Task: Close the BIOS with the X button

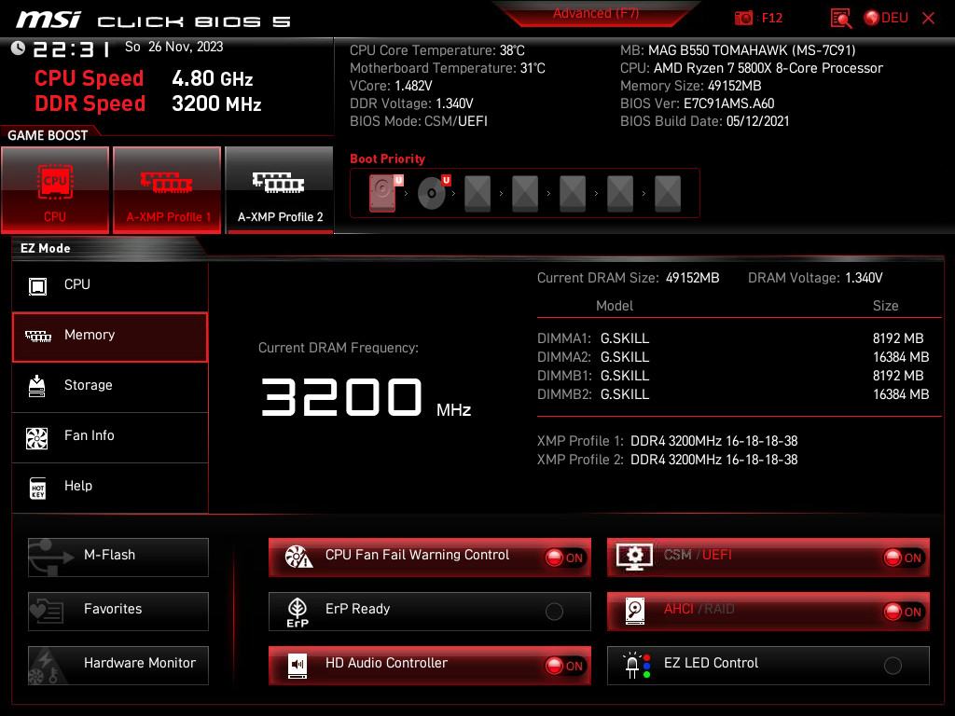Action: [928, 19]
